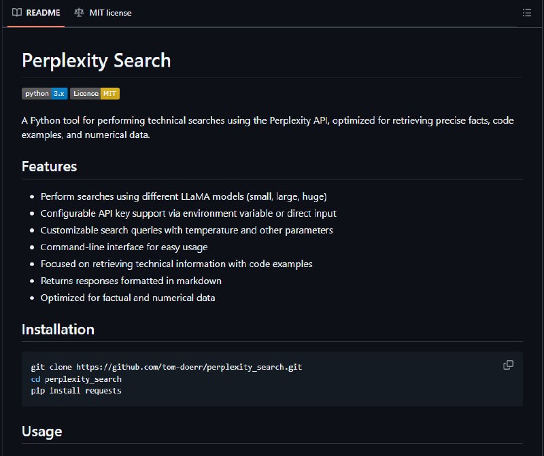The height and width of the screenshot is (456, 544).
Task: Click the License MIT badge
Action: point(95,94)
